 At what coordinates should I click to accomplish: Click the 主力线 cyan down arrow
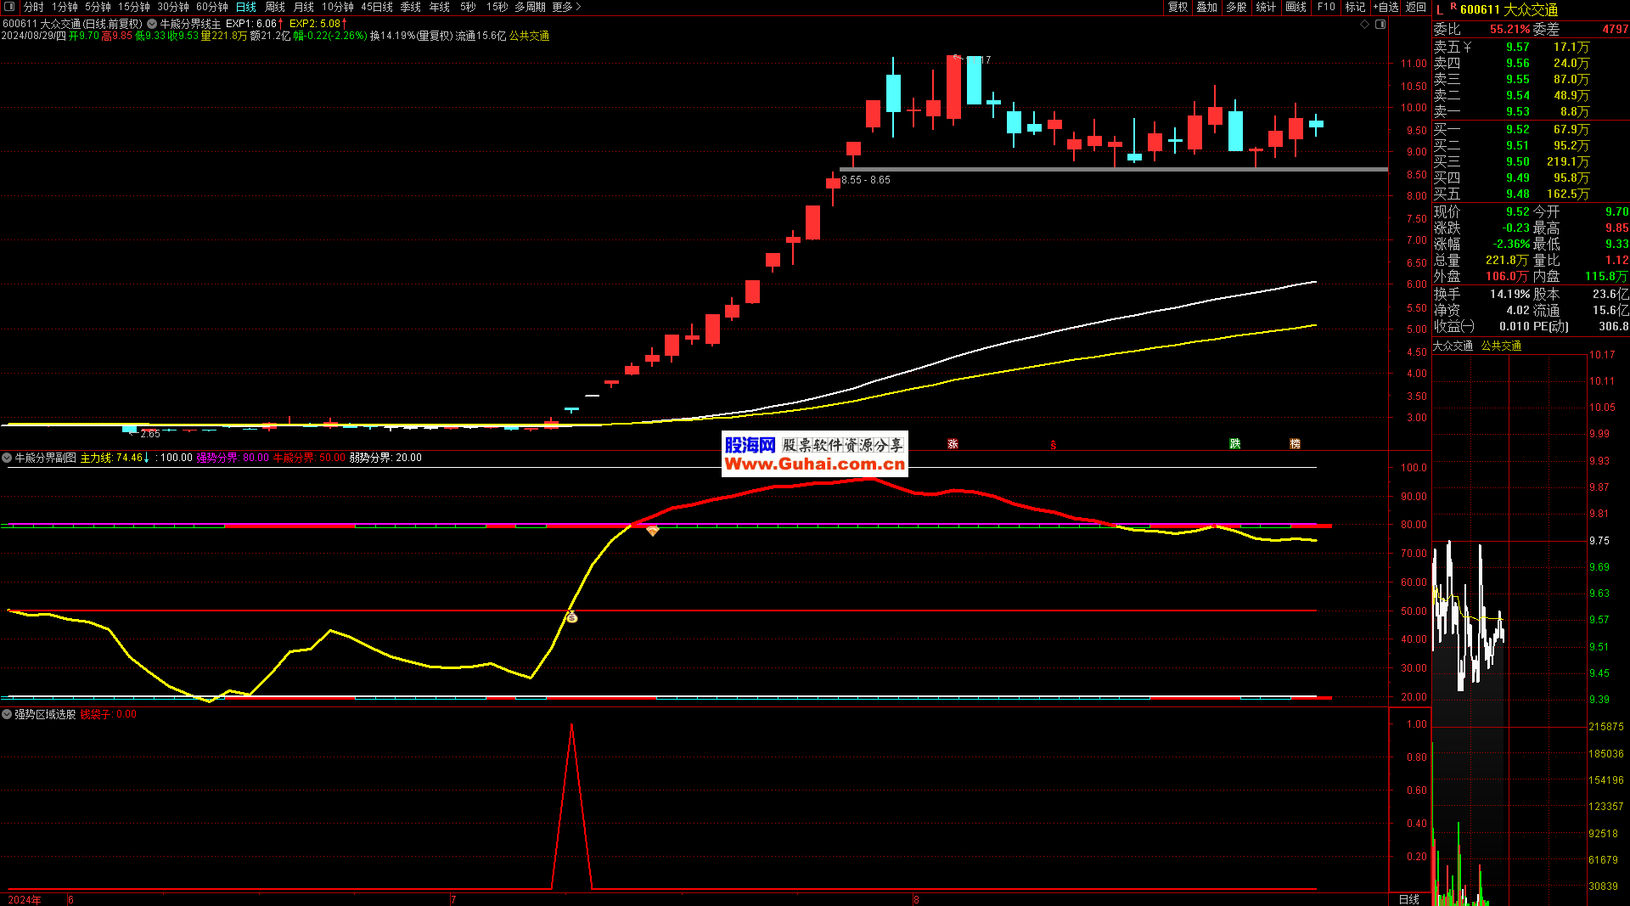click(147, 458)
